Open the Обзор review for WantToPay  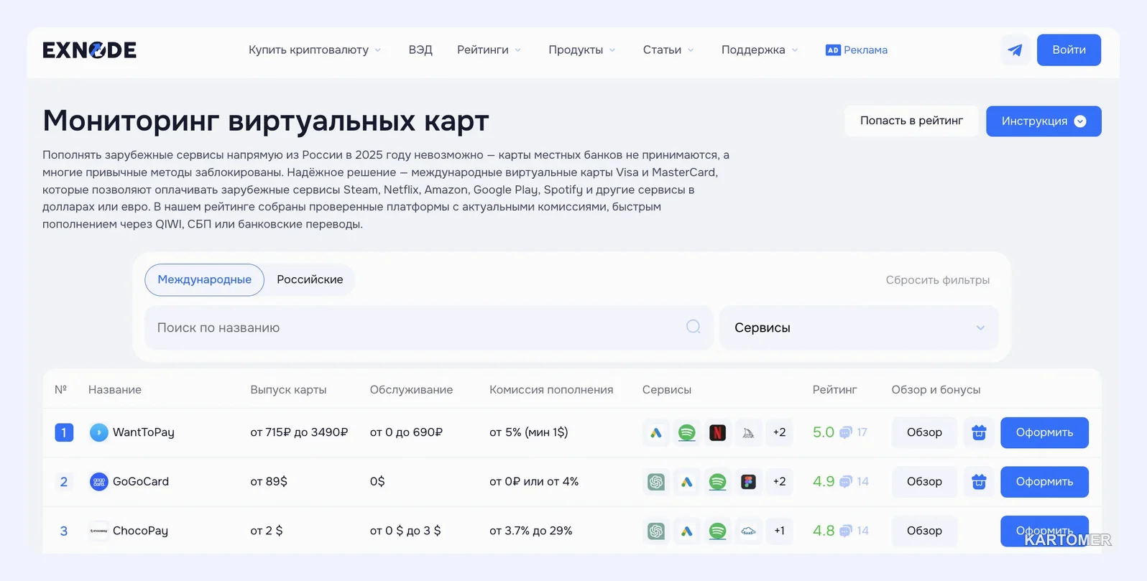coord(924,432)
